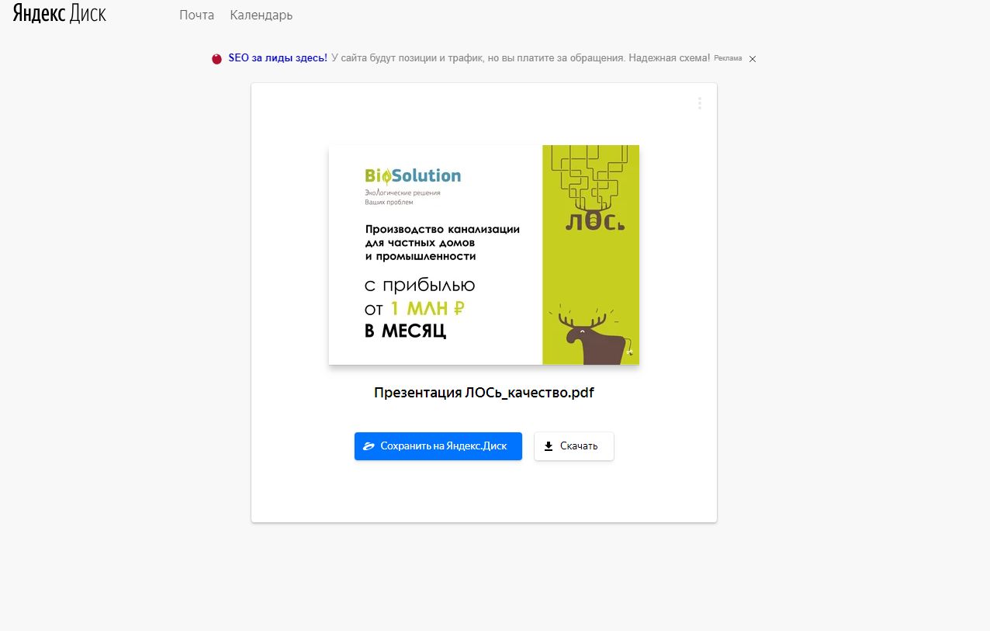
Task: Open Почта from the top navigation
Action: (196, 16)
